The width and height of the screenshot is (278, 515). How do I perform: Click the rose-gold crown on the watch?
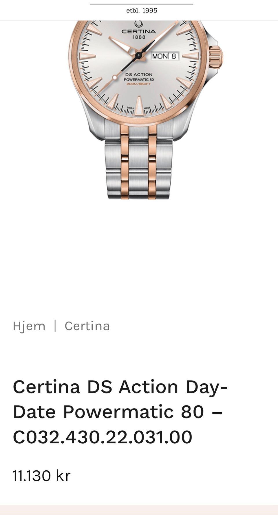click(216, 57)
